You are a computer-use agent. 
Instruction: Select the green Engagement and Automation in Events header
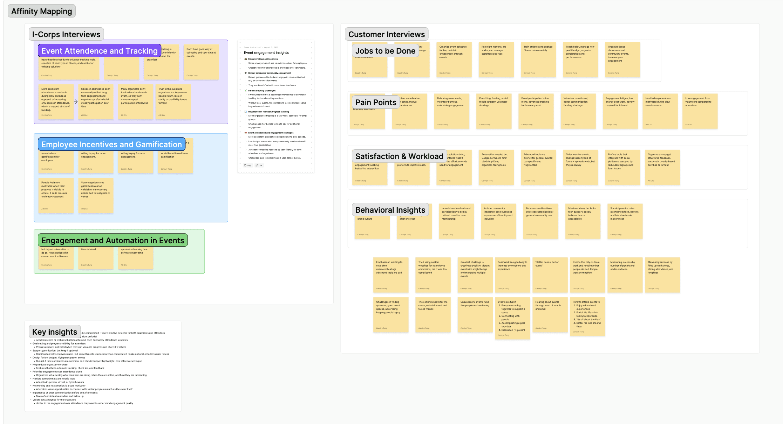tap(113, 240)
